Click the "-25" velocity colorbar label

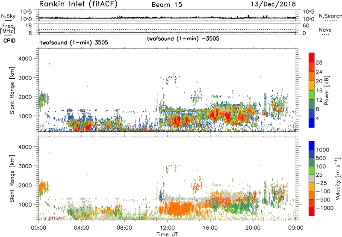click(x=321, y=183)
